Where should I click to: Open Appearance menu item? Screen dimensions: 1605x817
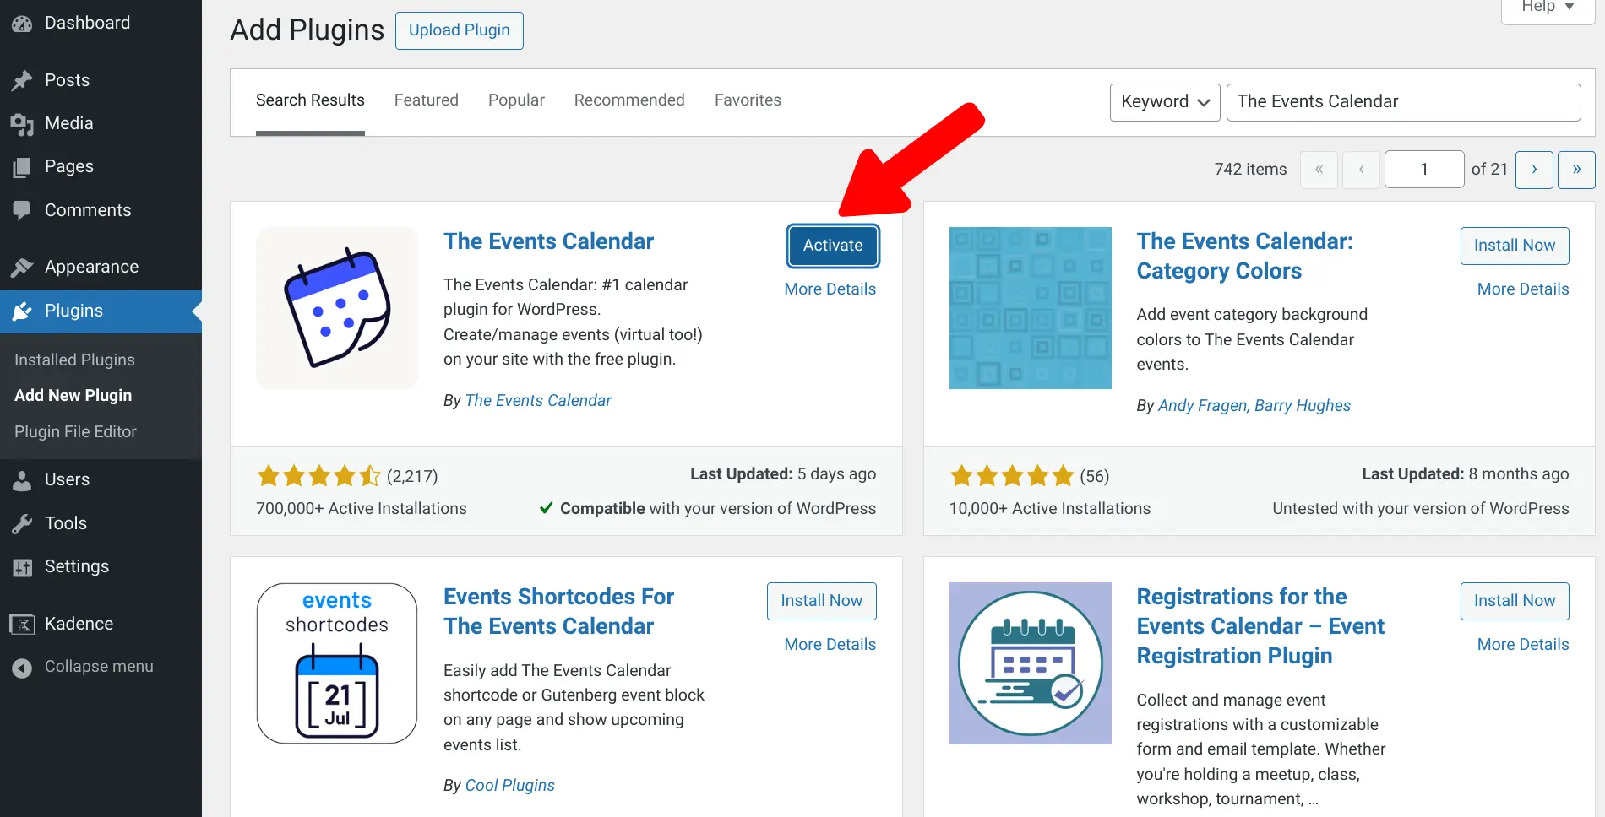pyautogui.click(x=101, y=268)
